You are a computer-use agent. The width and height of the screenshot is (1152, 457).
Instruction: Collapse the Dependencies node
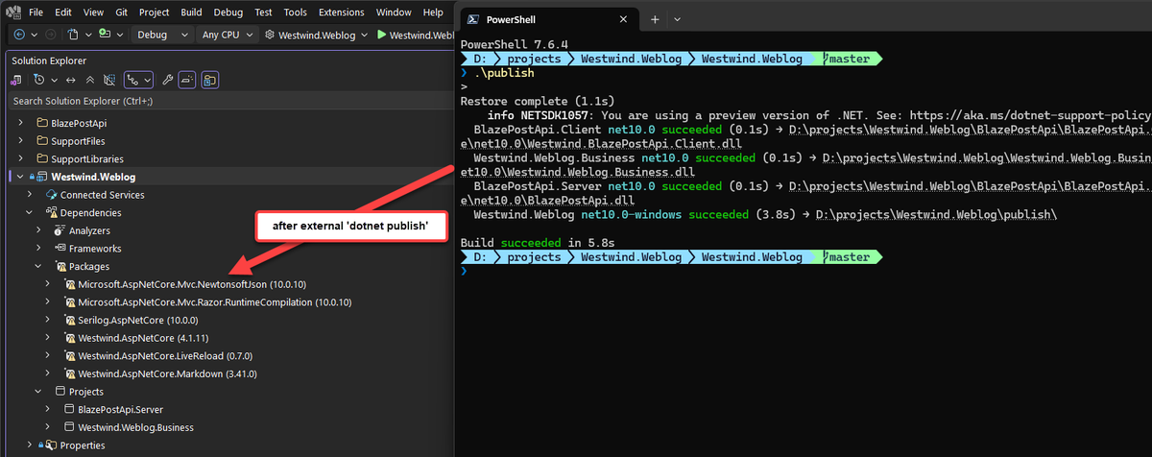30,212
